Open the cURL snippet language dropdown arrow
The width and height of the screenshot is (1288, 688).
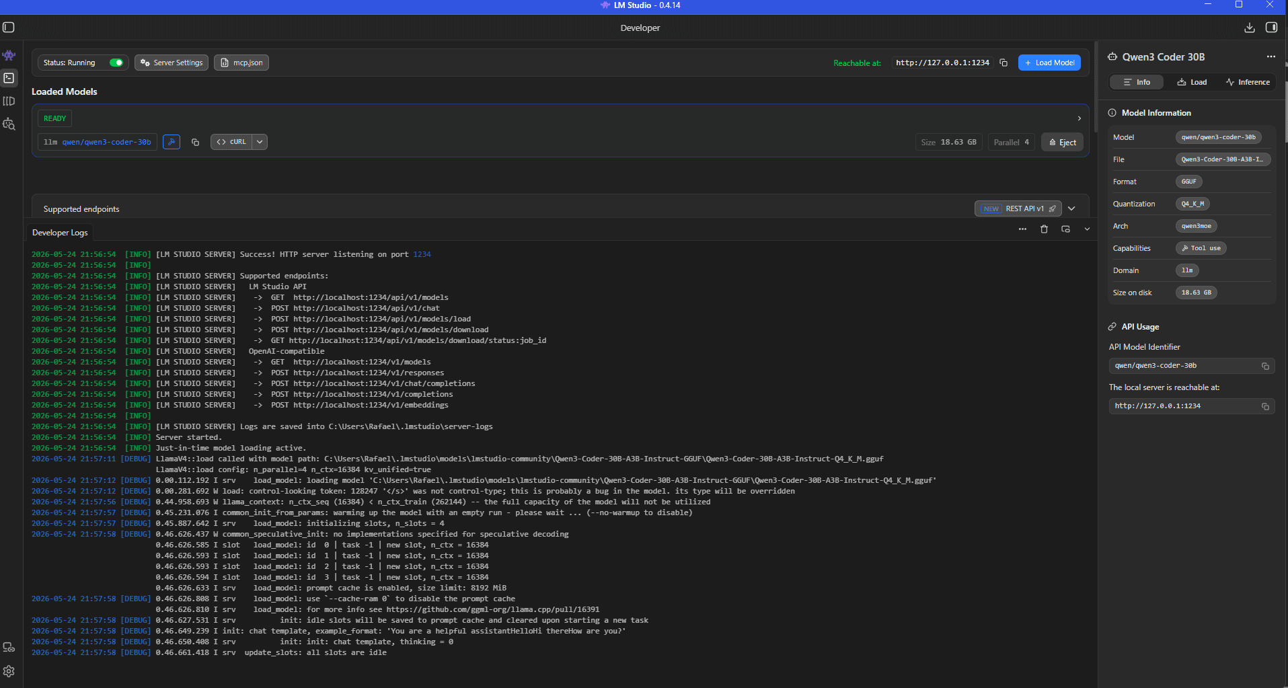[x=260, y=142]
